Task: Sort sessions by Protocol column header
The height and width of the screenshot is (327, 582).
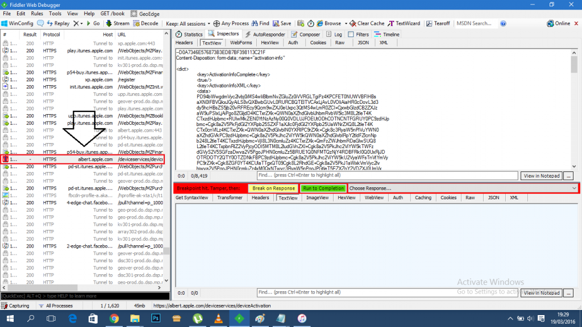Action: coord(51,35)
